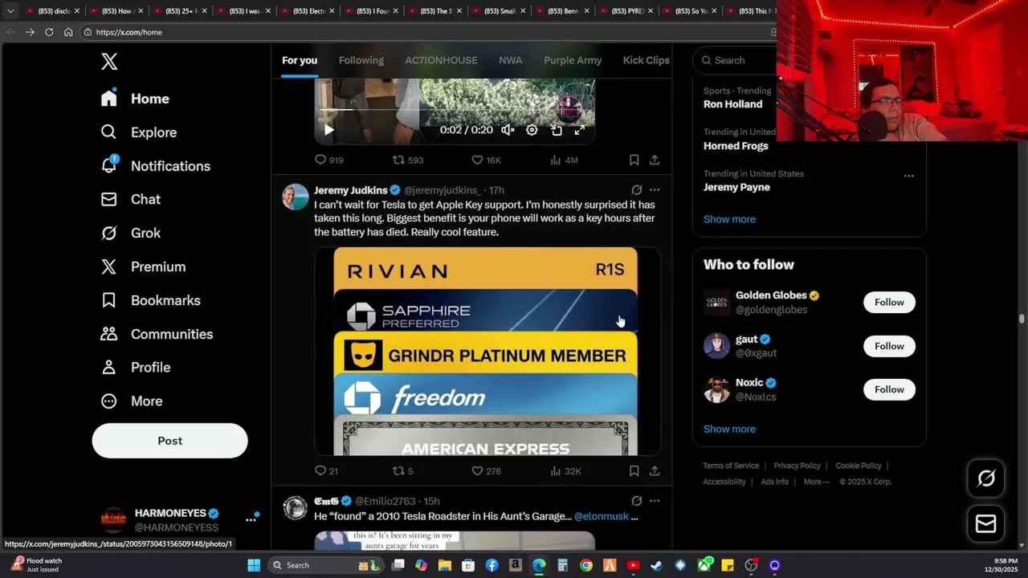Image resolution: width=1028 pixels, height=578 pixels.
Task: Click Show more under Who to follow
Action: [x=729, y=429]
